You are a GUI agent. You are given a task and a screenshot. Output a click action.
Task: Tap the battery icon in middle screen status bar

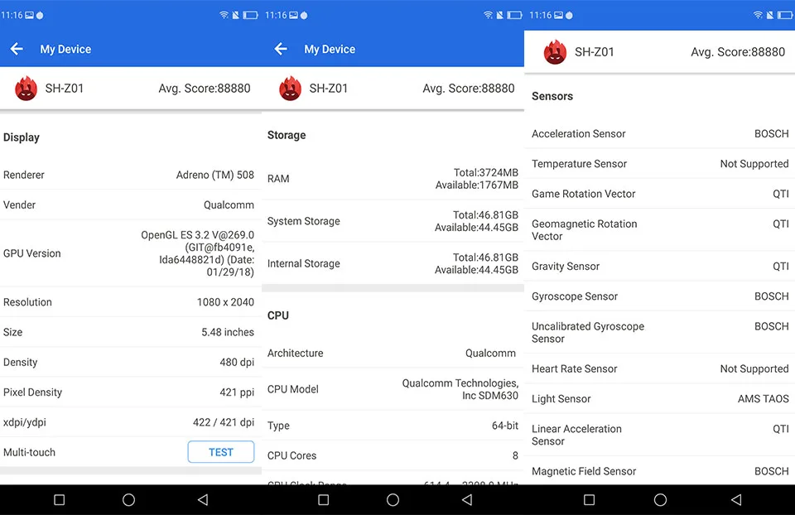pyautogui.click(x=514, y=15)
